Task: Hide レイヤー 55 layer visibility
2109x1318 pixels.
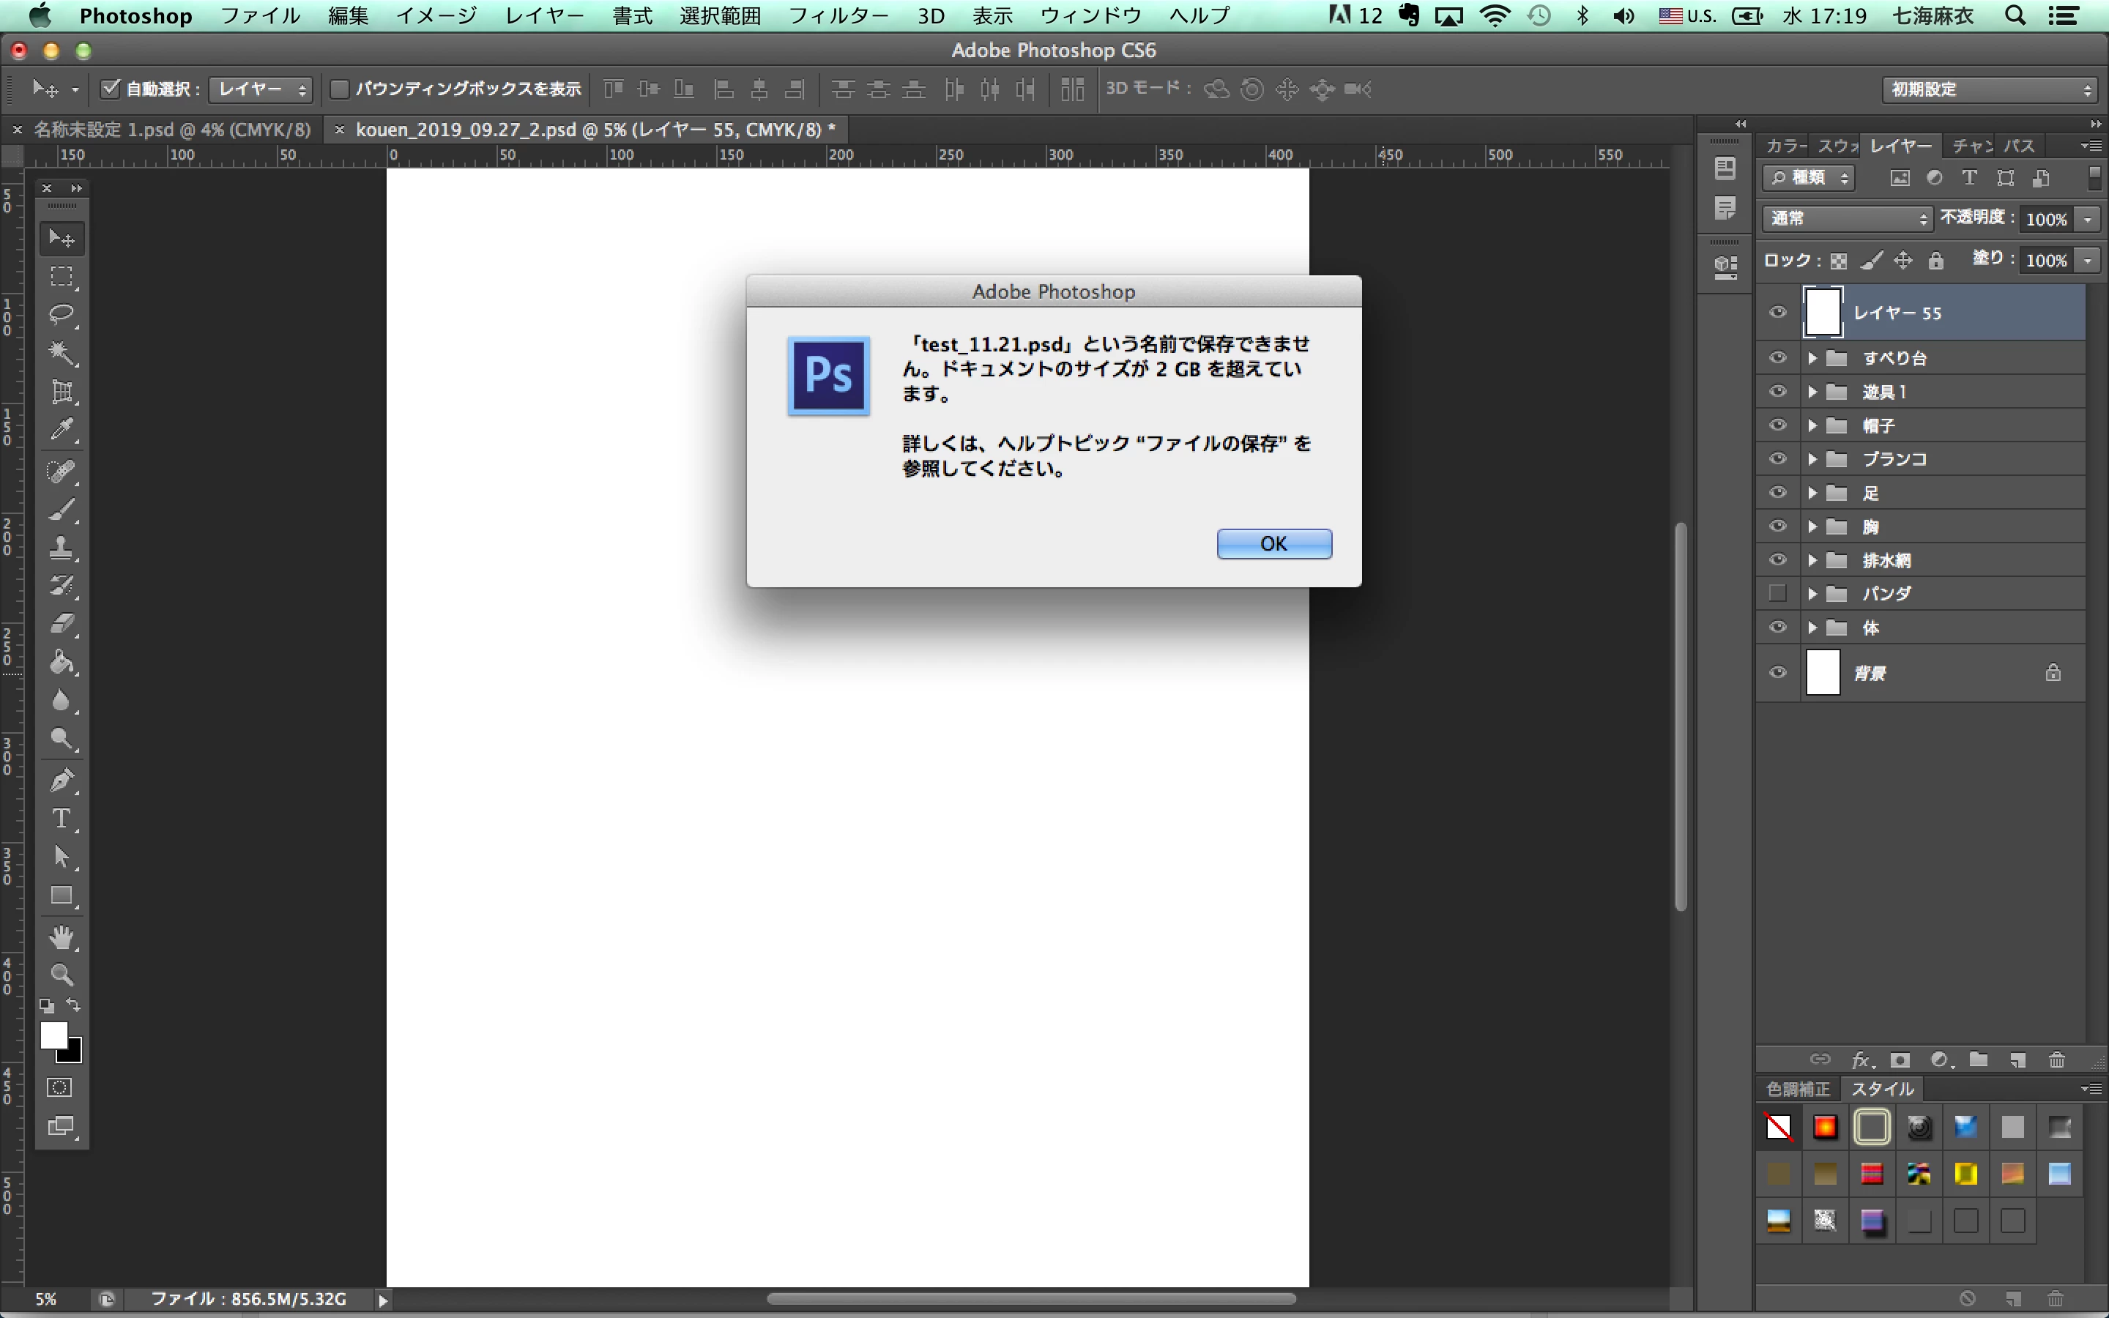Action: coord(1778,312)
